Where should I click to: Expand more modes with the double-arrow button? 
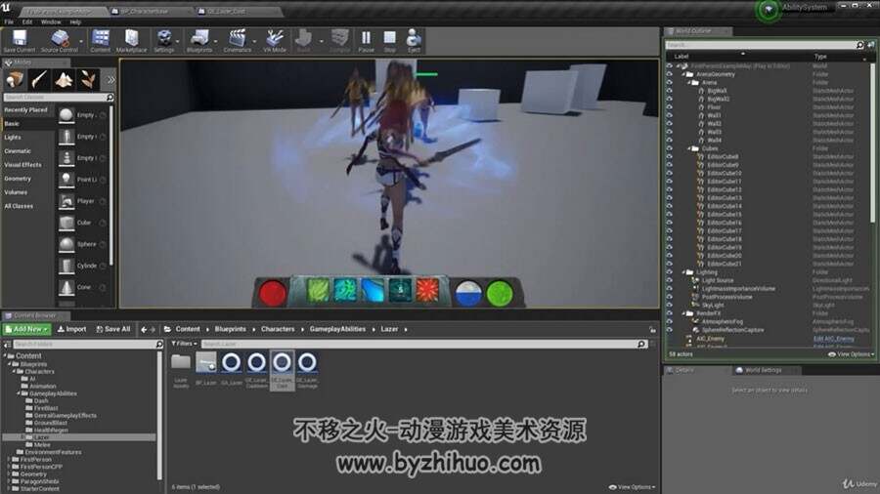point(110,80)
